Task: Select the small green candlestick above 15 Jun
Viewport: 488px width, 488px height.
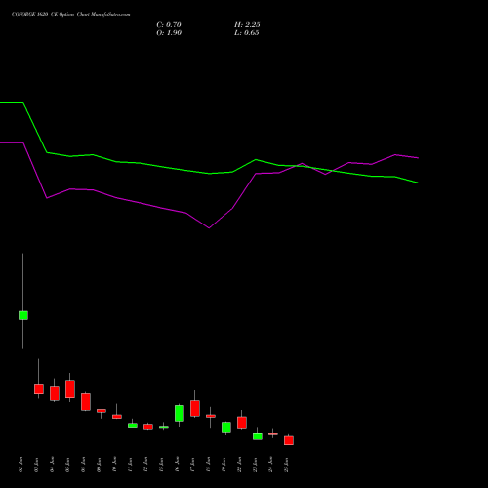Action: tap(164, 427)
